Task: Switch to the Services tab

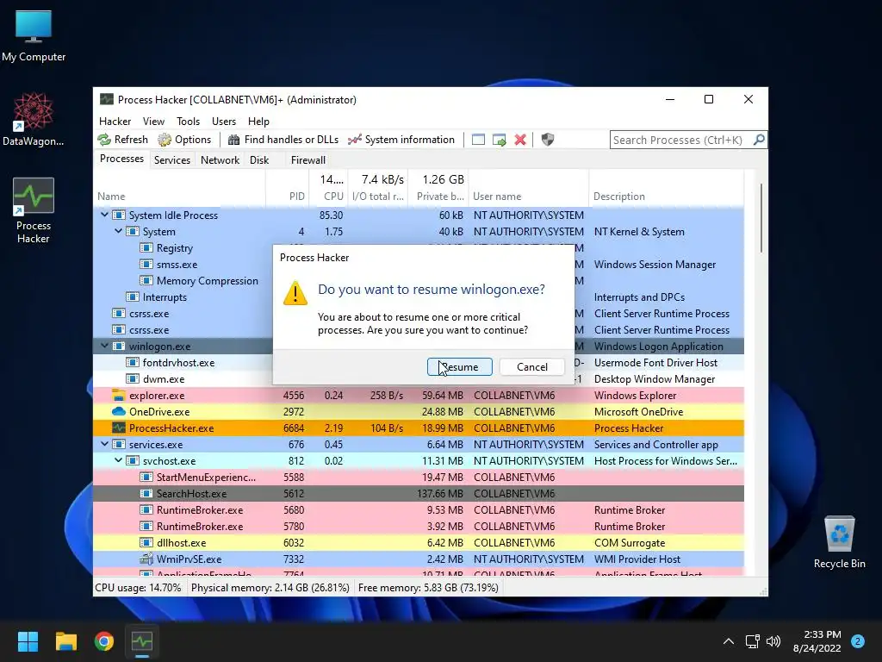Action: 172,159
